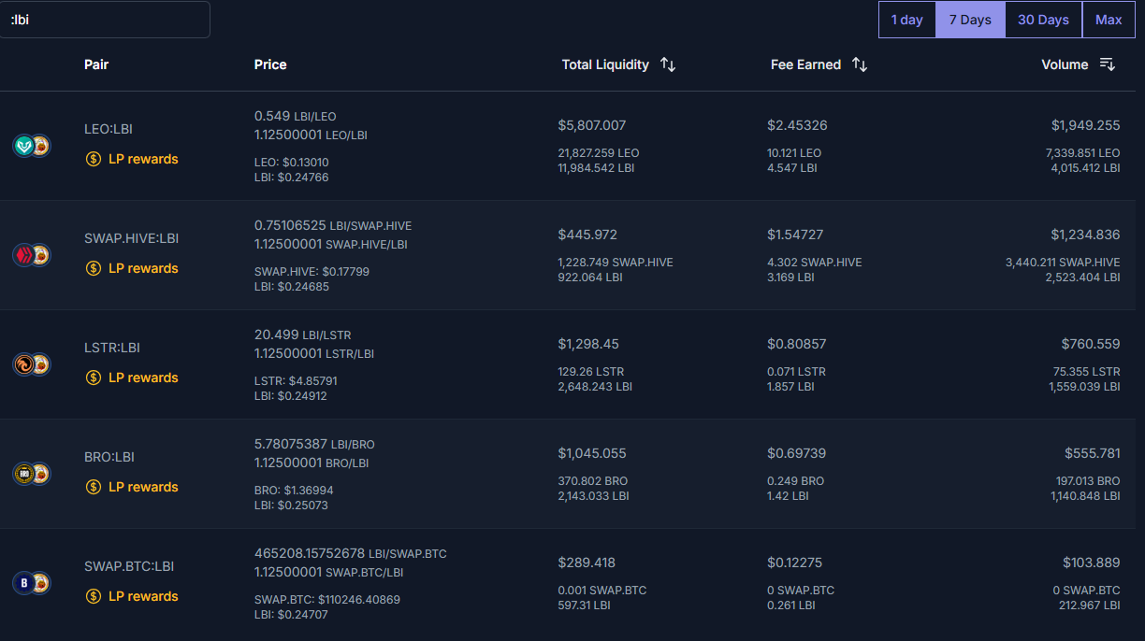Image resolution: width=1145 pixels, height=641 pixels.
Task: Switch to the 1 day view
Action: [x=906, y=20]
